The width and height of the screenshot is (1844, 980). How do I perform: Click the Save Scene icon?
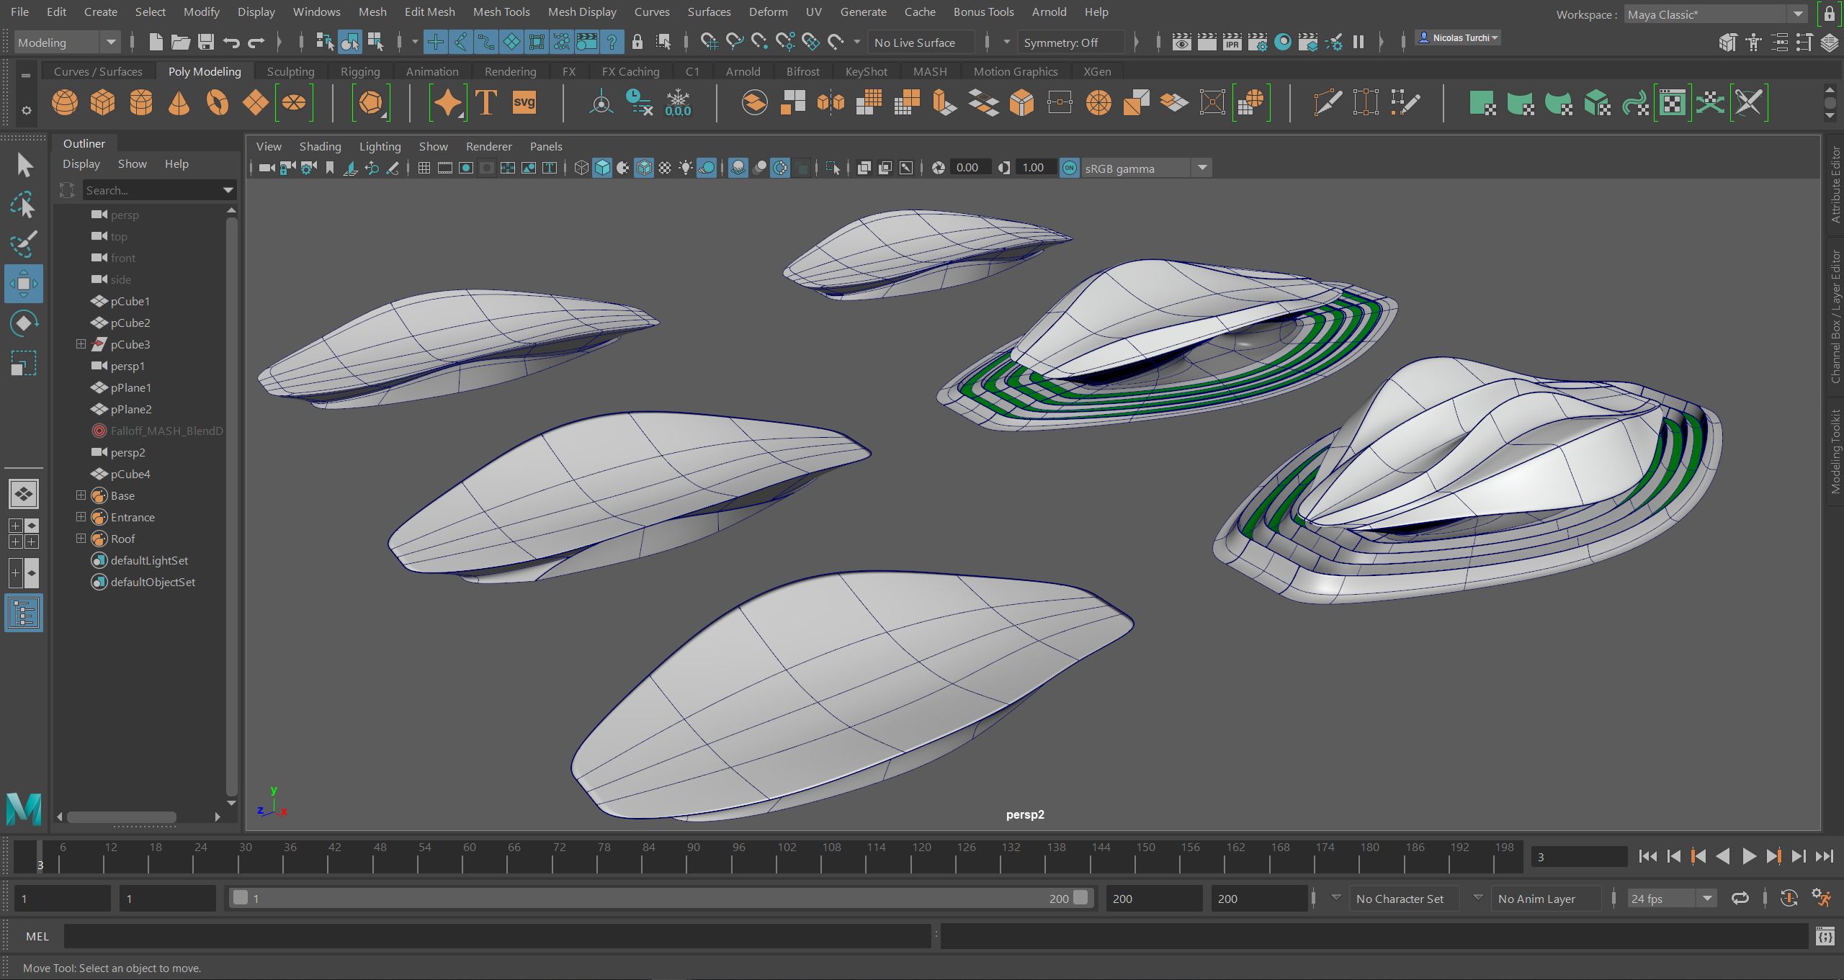click(x=206, y=42)
